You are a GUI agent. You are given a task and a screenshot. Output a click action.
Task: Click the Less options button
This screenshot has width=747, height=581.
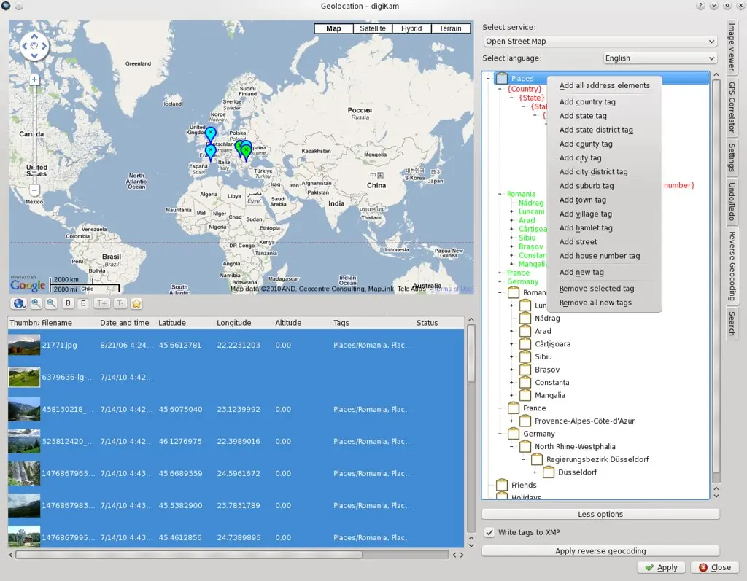[600, 515]
